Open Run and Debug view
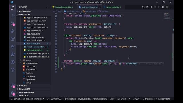This screenshot has height=103, width=183. coord(13,31)
